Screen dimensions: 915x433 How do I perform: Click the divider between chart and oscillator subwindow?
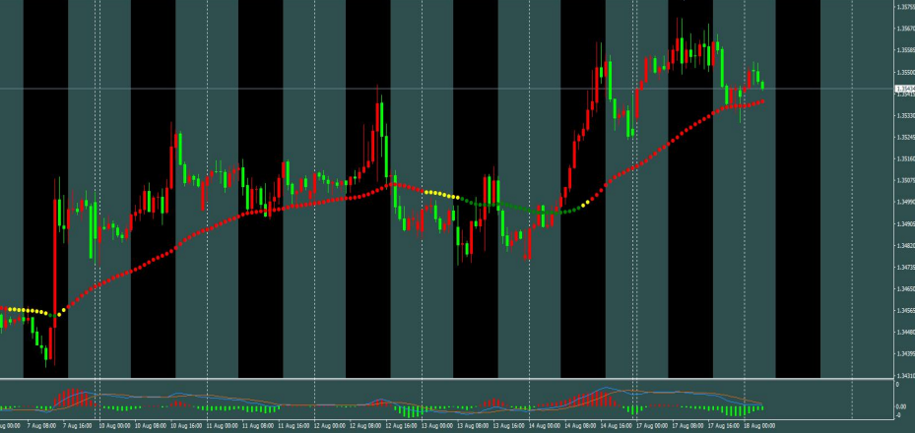446,380
